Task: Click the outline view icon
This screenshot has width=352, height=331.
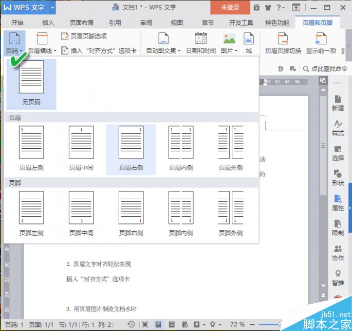Action: (172, 324)
